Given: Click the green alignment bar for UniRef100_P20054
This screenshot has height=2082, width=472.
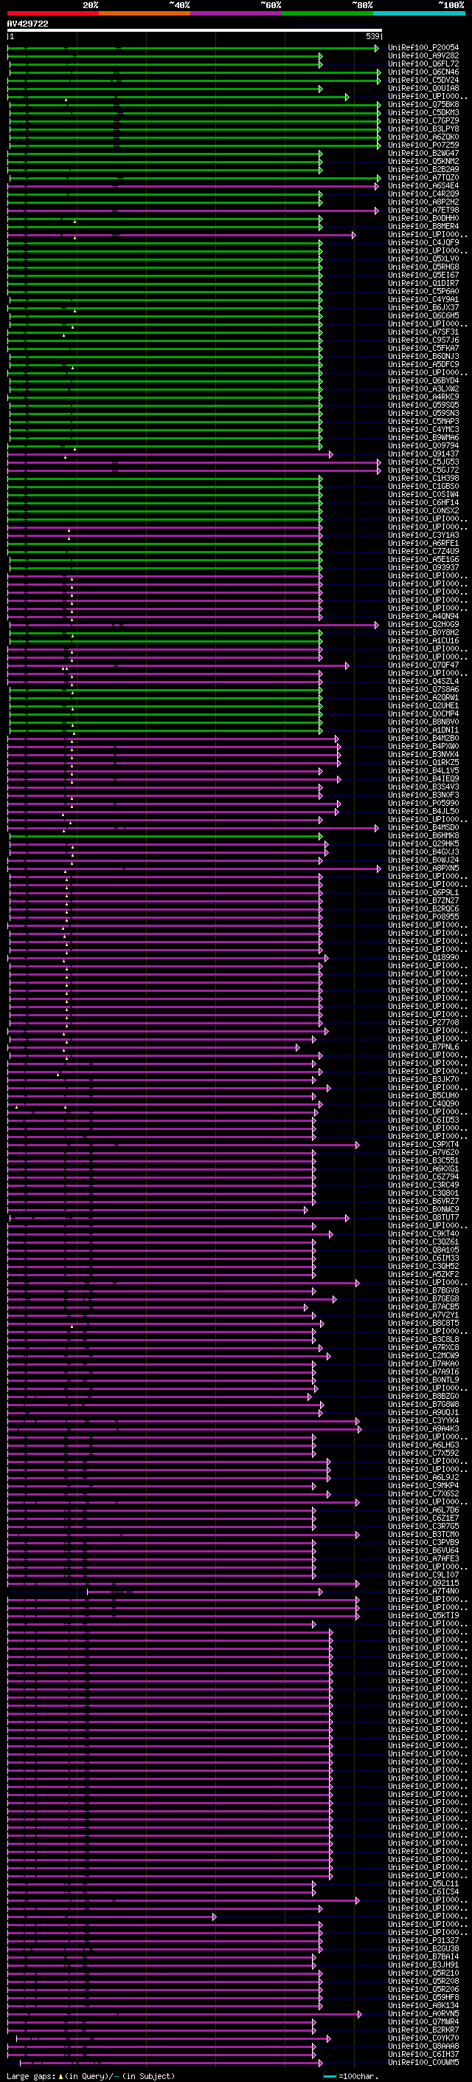Looking at the screenshot, I should (192, 48).
